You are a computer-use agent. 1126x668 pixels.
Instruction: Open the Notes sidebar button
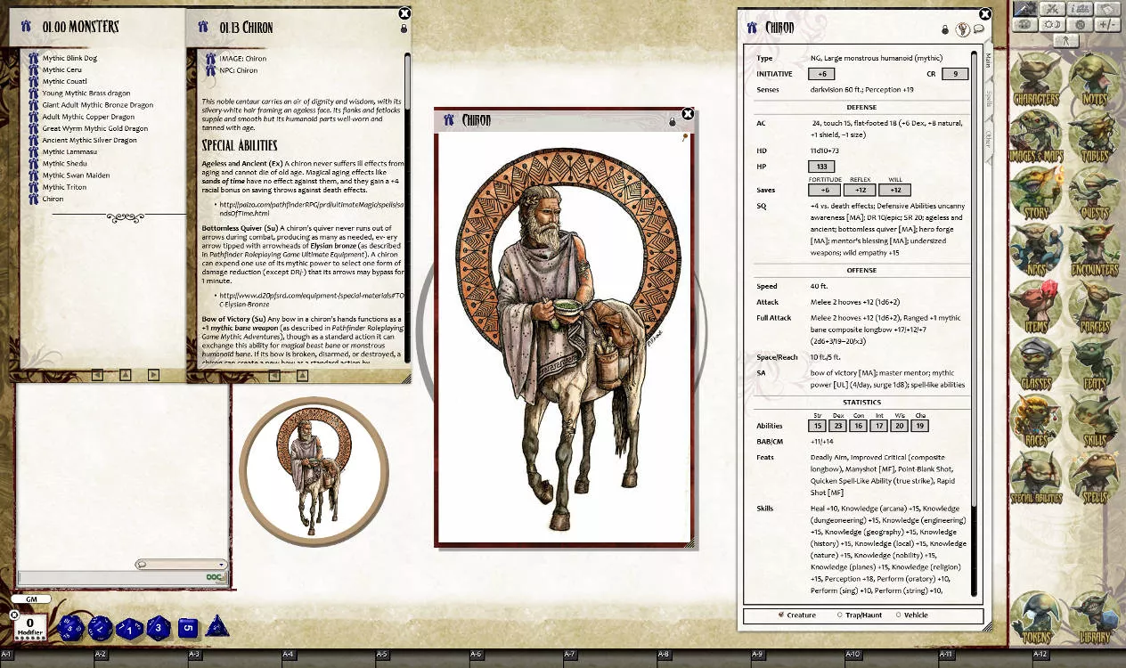(x=1094, y=80)
